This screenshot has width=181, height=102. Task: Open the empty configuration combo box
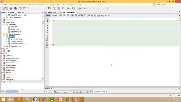pos(37,8)
